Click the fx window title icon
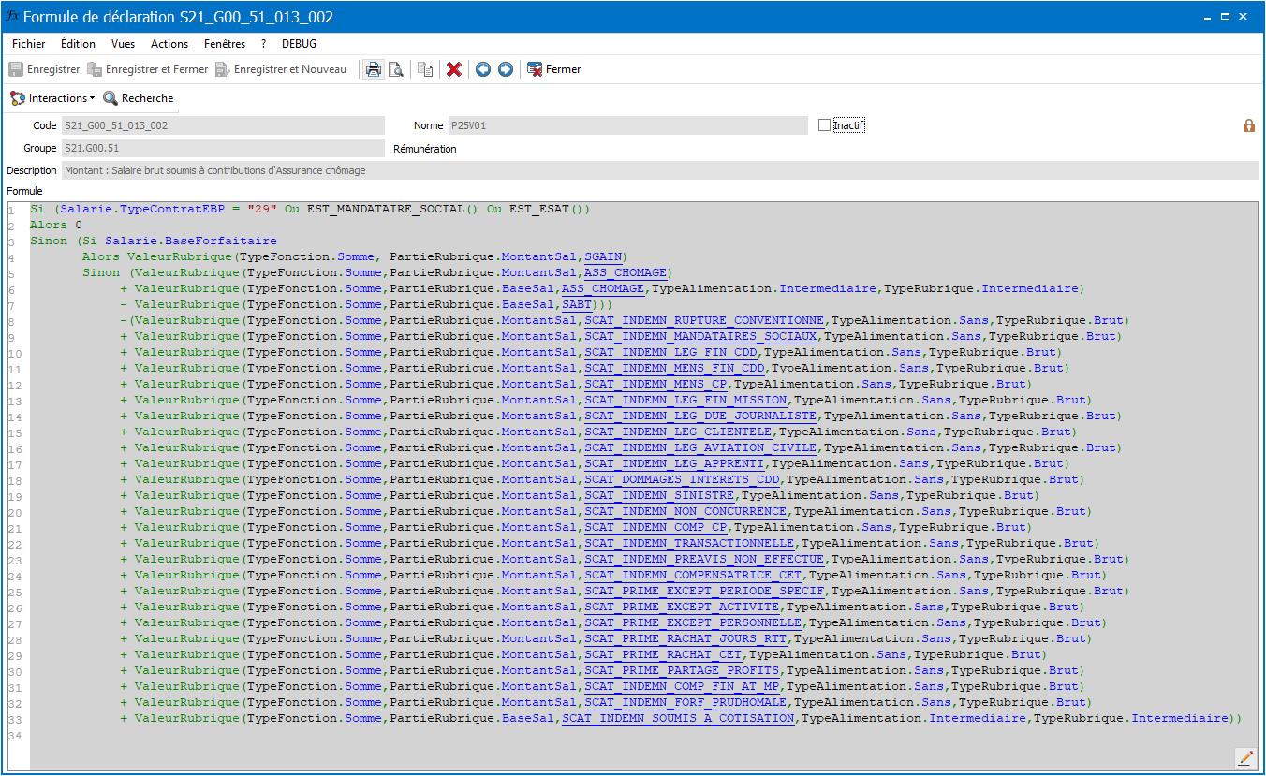1266x776 pixels. pos(13,17)
